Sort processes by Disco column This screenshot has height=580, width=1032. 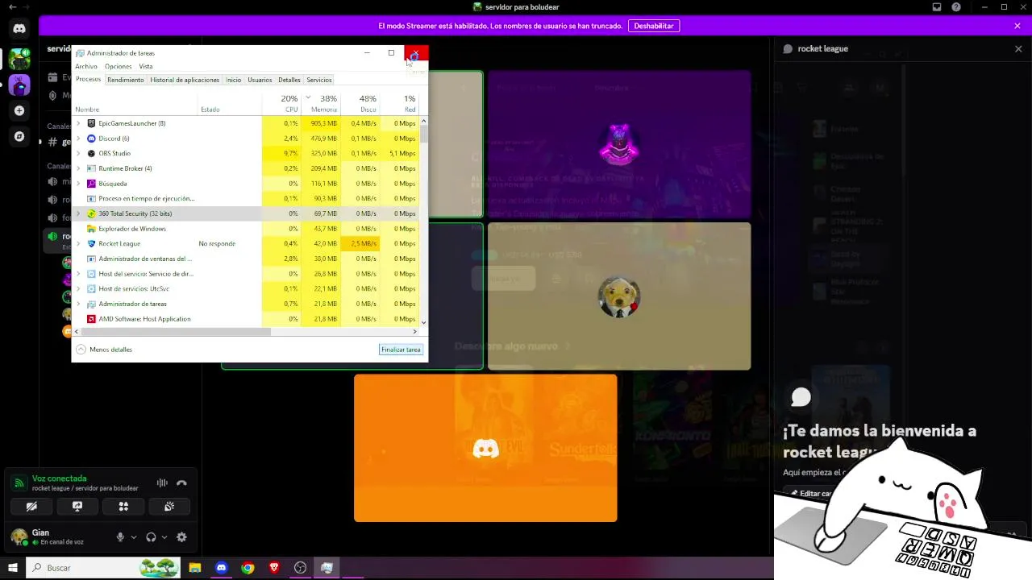point(360,104)
